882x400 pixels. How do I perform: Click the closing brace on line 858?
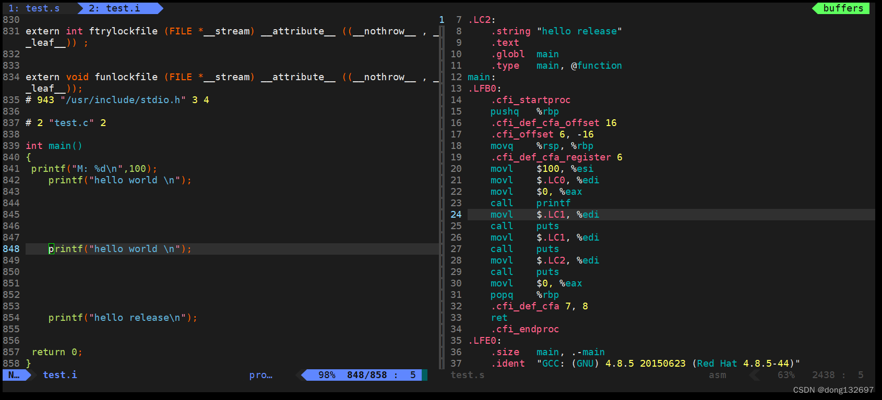(x=28, y=364)
